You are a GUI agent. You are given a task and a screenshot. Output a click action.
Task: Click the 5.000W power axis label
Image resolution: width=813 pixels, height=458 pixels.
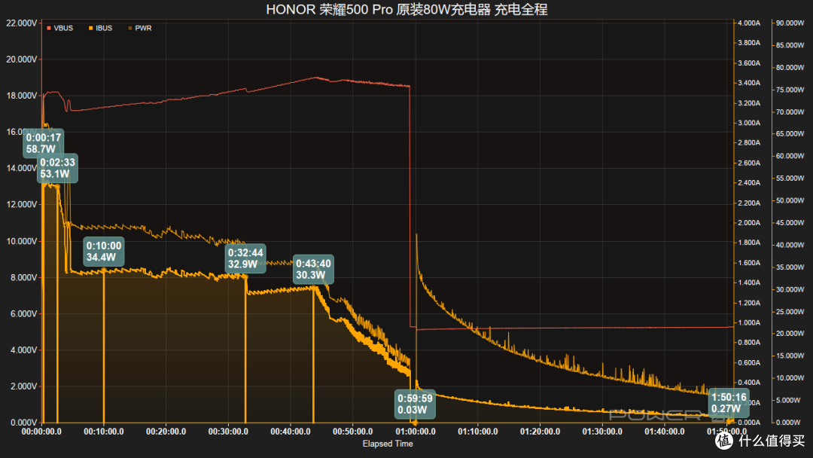tap(788, 401)
